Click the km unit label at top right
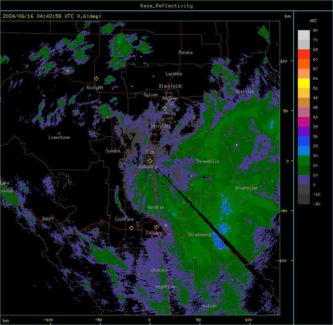 pyautogui.click(x=287, y=16)
